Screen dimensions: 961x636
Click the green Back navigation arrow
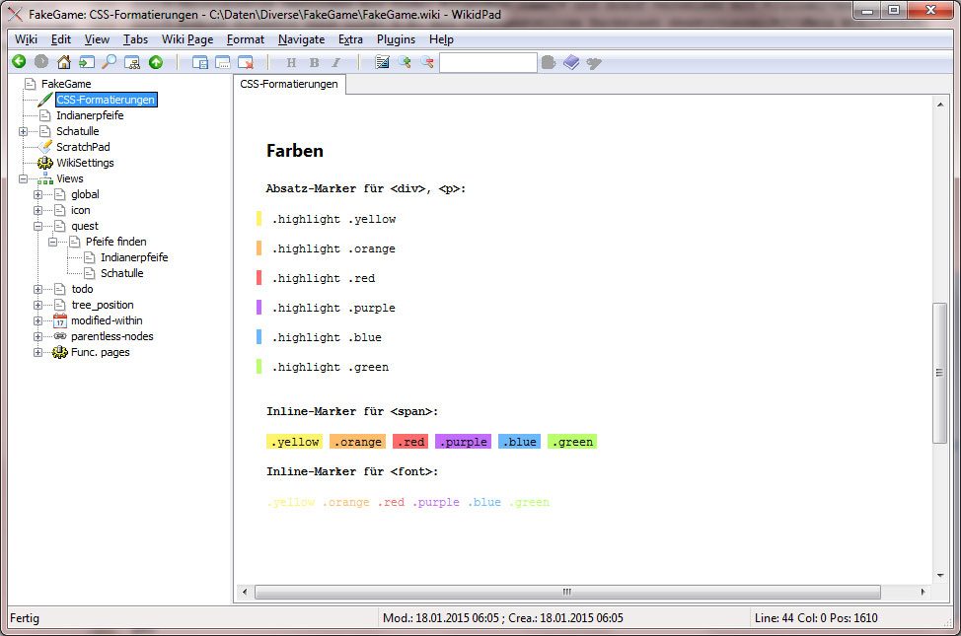click(18, 62)
